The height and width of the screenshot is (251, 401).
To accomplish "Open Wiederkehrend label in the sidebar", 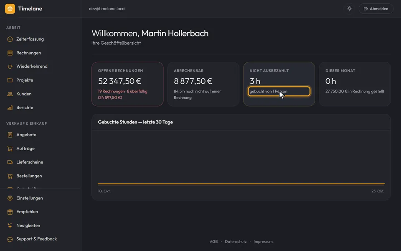I will point(32,67).
